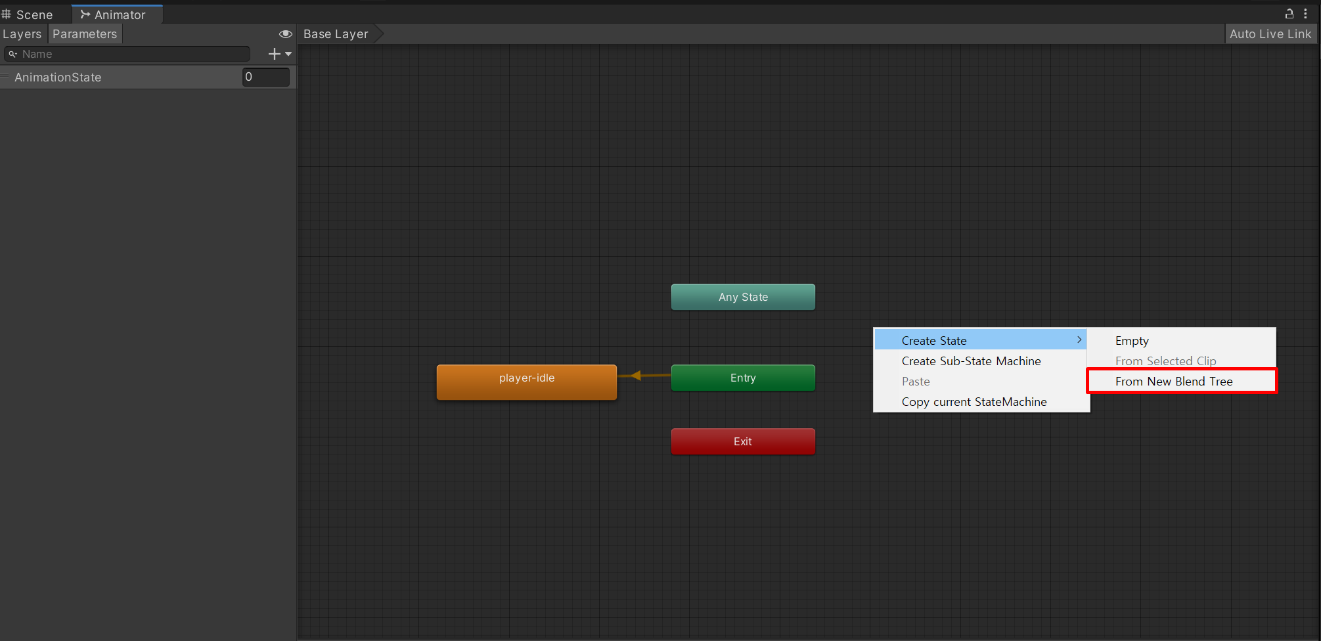Choose Empty from the submenu
1321x641 pixels.
coord(1182,340)
